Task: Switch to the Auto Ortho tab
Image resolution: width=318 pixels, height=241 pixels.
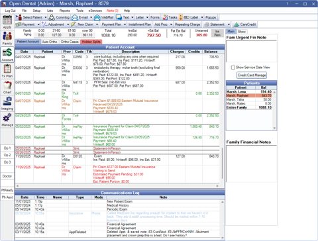Action: point(50,42)
